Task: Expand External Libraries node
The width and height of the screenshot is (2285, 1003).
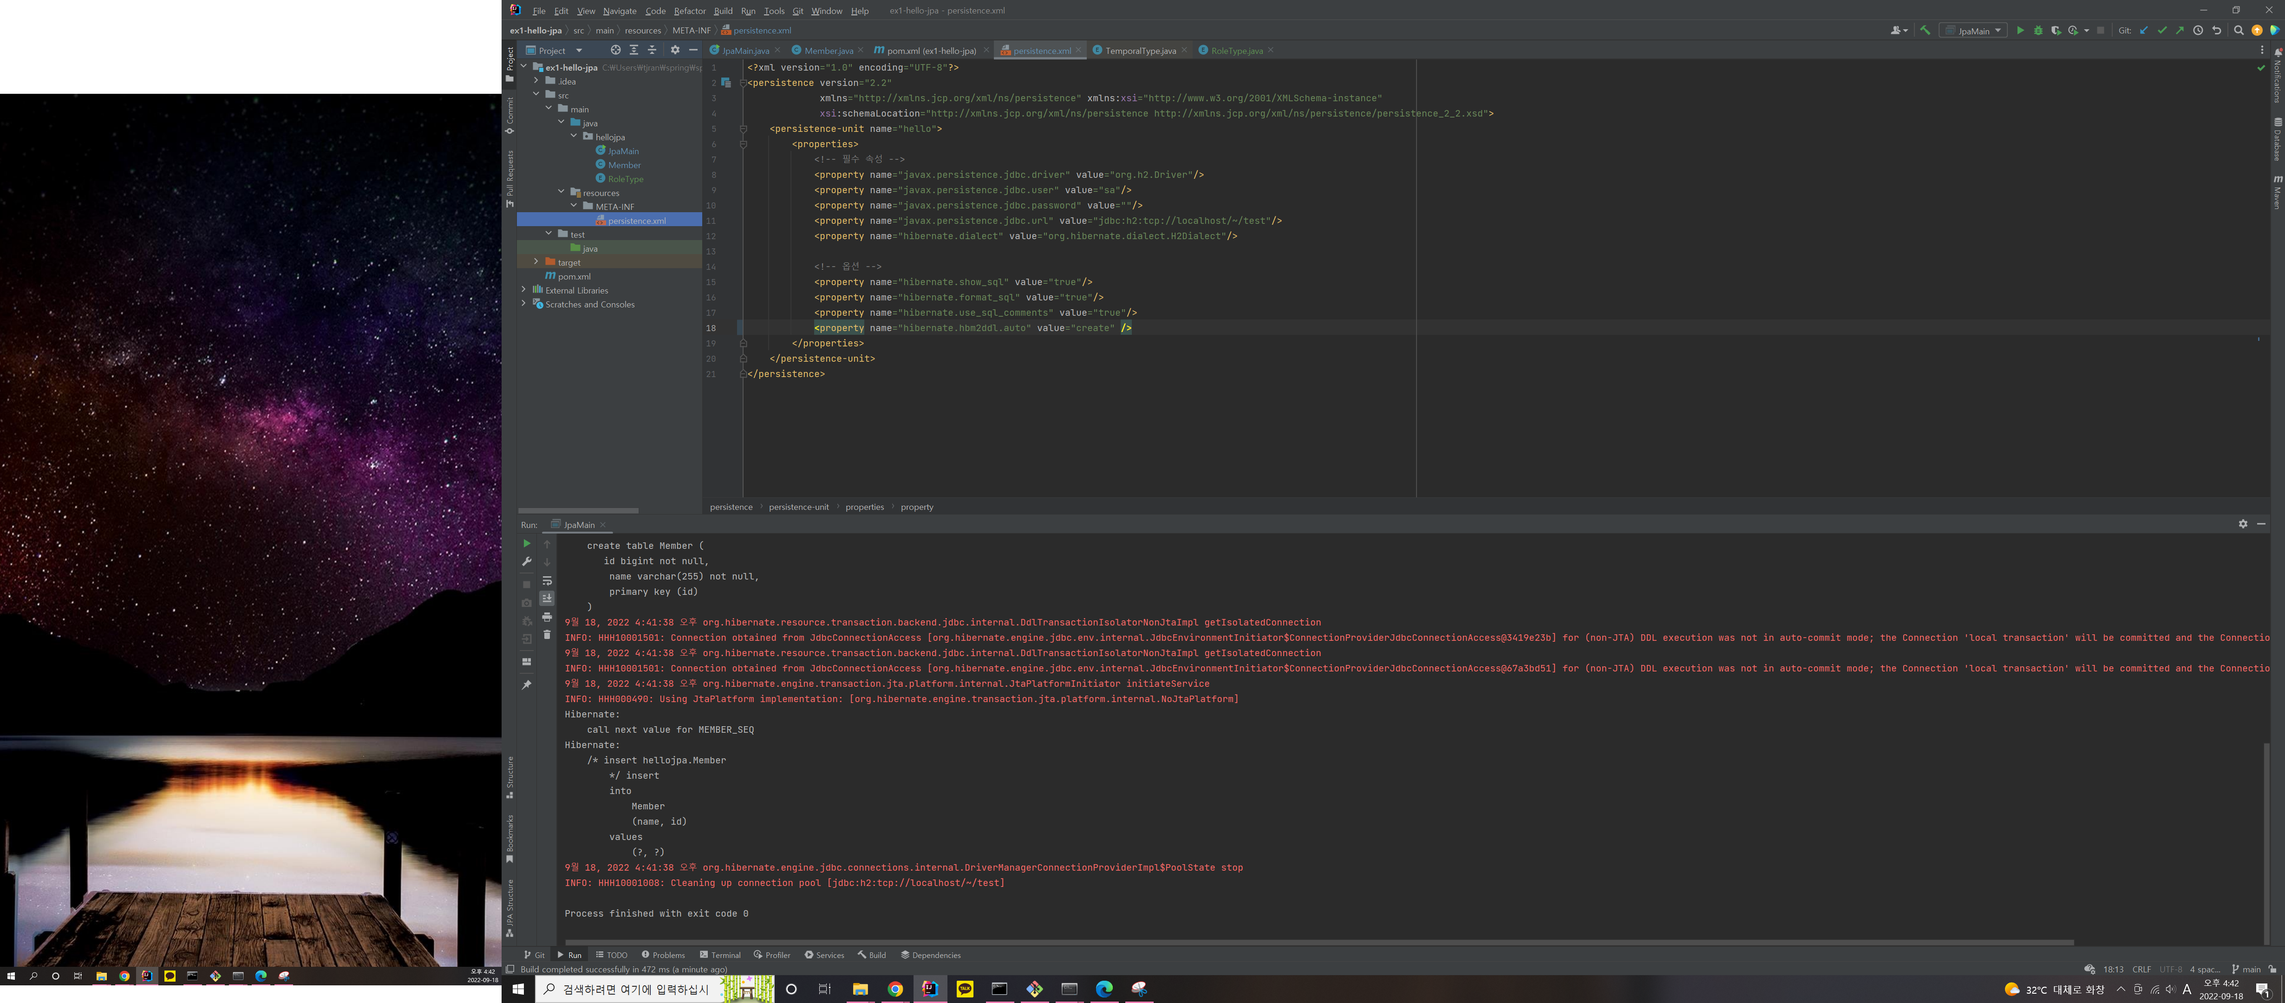Action: coord(523,290)
